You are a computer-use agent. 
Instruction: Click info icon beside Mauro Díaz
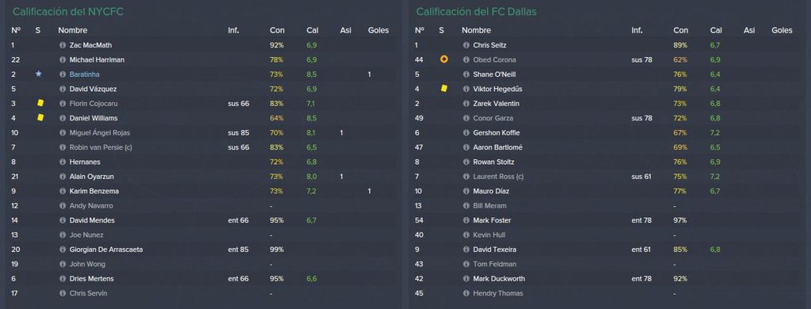pos(466,191)
